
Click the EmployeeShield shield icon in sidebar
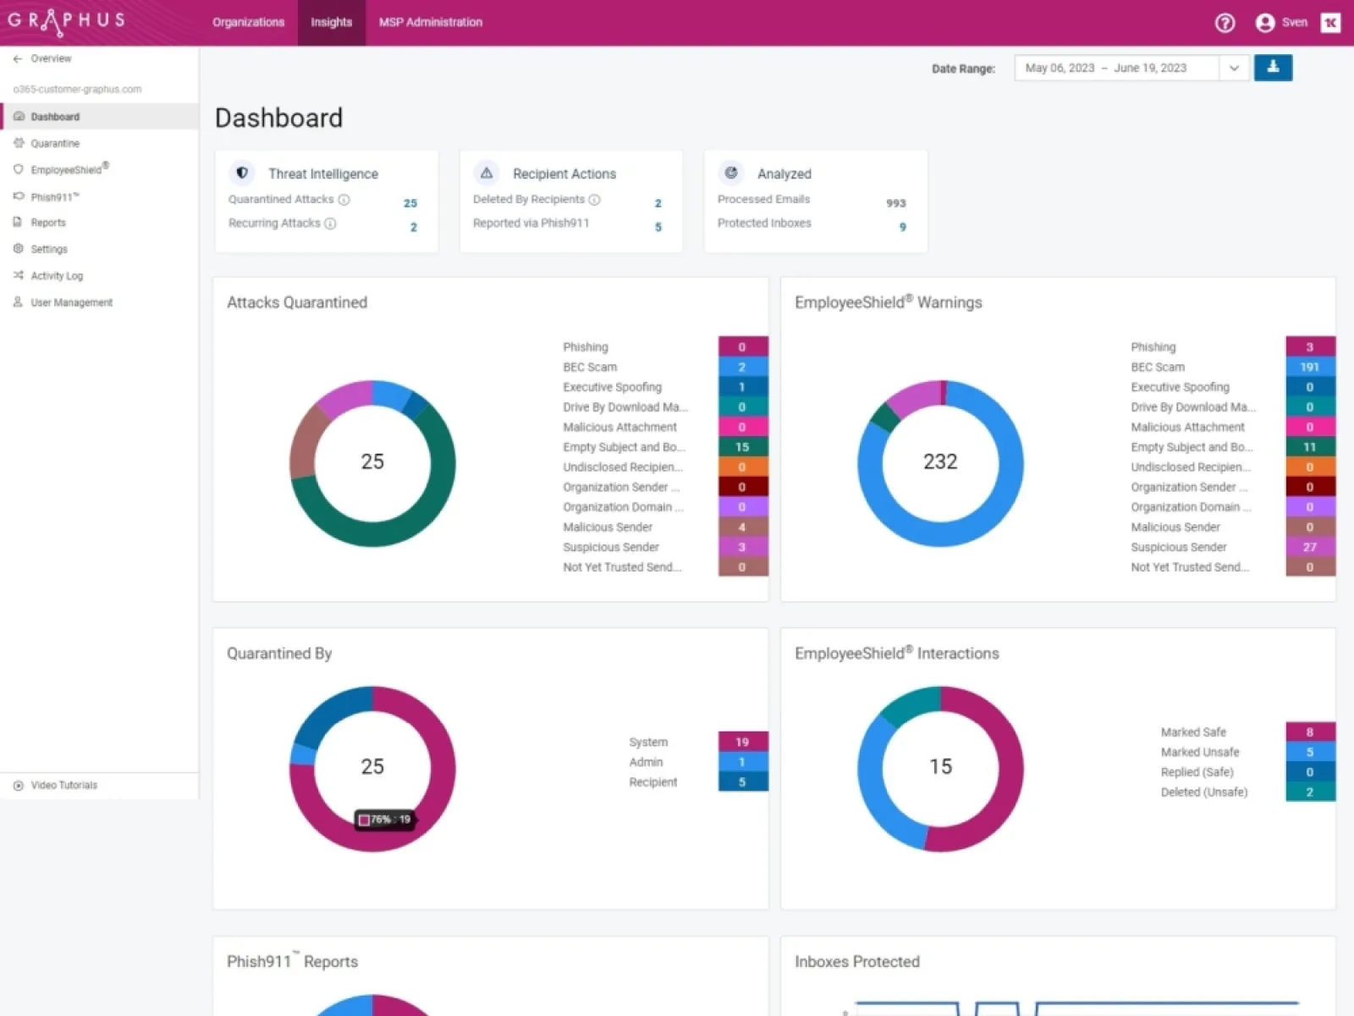pos(19,169)
